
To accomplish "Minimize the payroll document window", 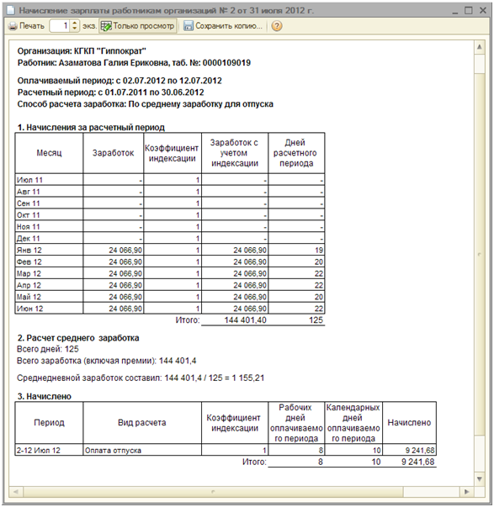I will click(454, 11).
